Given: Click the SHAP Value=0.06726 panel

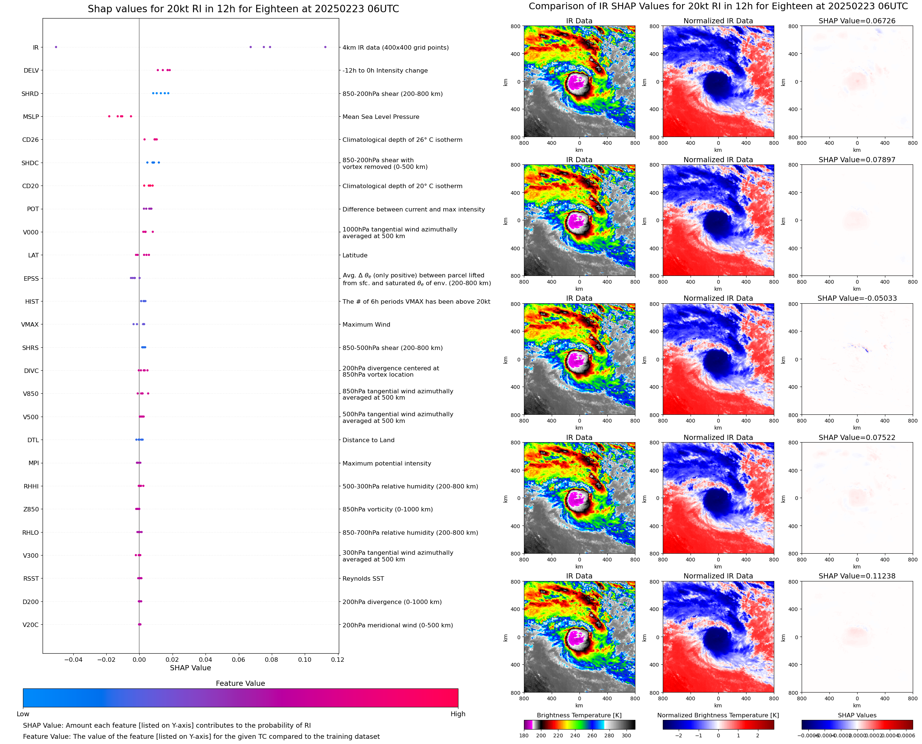Looking at the screenshot, I should coord(857,81).
